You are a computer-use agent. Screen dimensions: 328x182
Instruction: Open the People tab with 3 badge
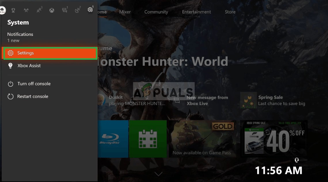tap(39, 10)
